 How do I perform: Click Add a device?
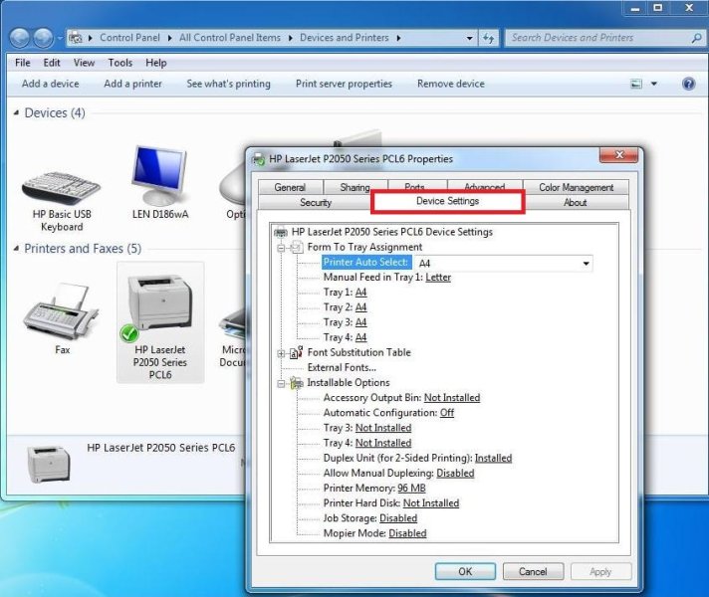tap(50, 84)
